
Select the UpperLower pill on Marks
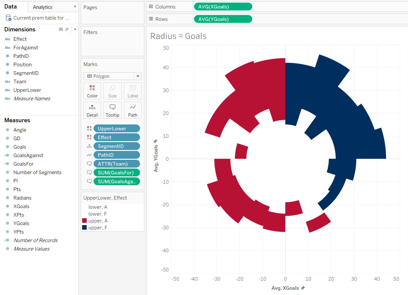[x=117, y=128]
